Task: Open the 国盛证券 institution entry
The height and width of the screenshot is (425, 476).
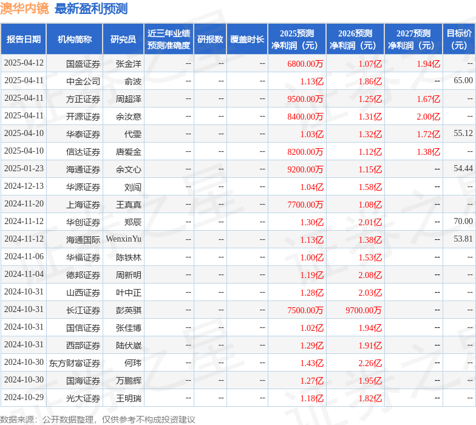Action: click(x=83, y=63)
